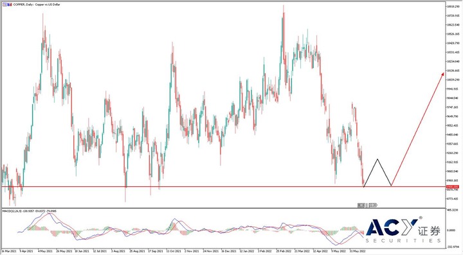Click the 9747.165 price scale value
Screen dimensions: 463x255
453,107
